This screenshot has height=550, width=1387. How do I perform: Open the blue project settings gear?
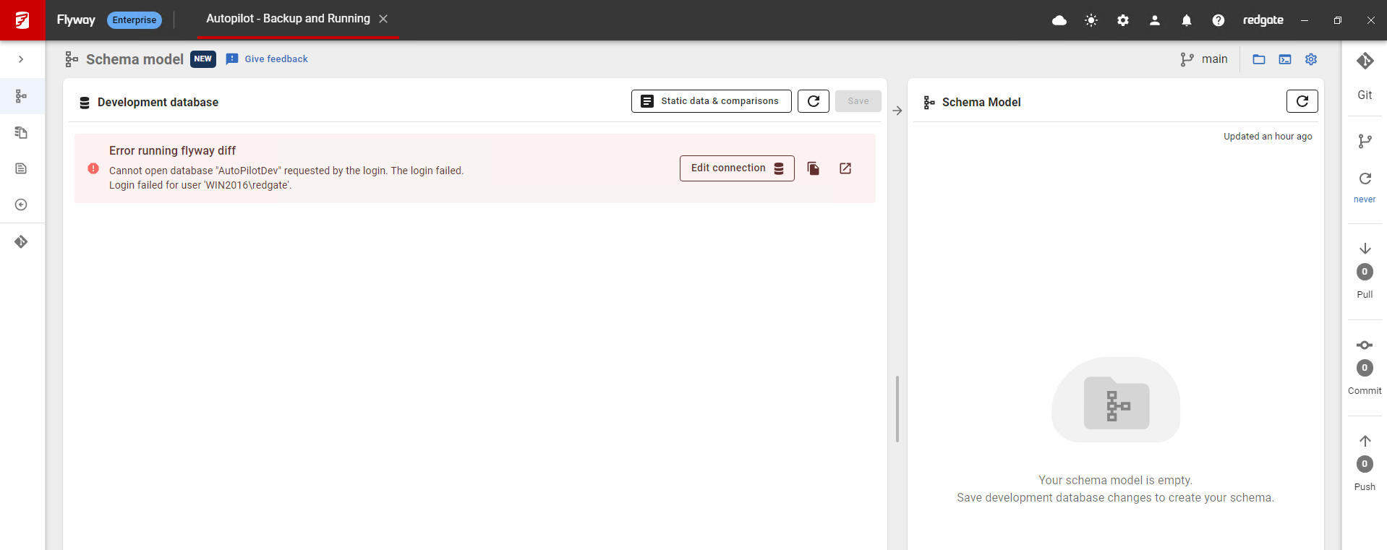1311,59
